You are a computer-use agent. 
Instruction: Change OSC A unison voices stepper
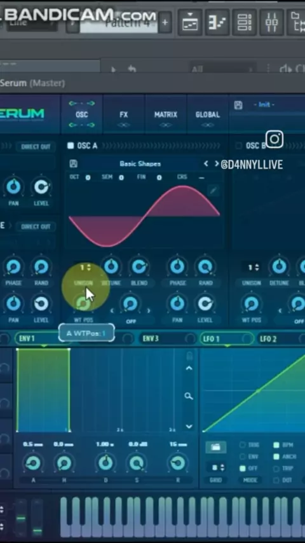tap(85, 267)
